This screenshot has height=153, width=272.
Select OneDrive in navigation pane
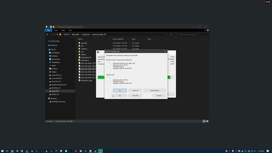click(54, 45)
